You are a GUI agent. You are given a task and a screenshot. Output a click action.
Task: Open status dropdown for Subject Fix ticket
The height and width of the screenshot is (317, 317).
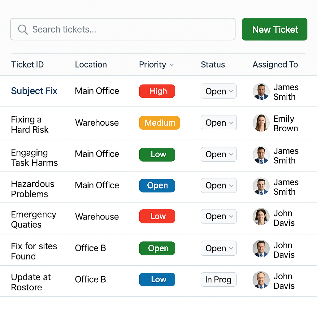tap(219, 91)
